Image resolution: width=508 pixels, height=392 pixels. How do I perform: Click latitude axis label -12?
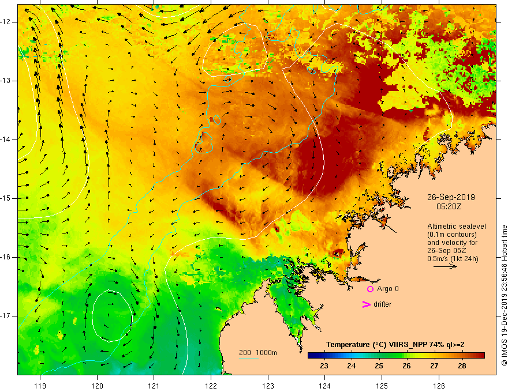click(x=6, y=22)
